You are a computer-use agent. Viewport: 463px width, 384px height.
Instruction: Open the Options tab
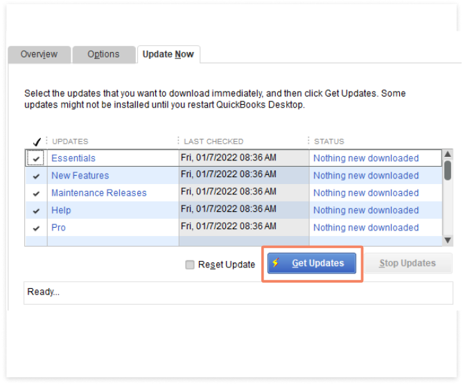pos(104,54)
